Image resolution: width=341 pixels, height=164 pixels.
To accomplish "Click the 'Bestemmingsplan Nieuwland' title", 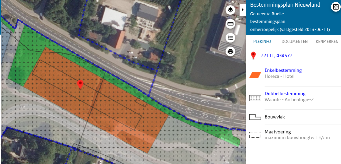I will point(285,5).
